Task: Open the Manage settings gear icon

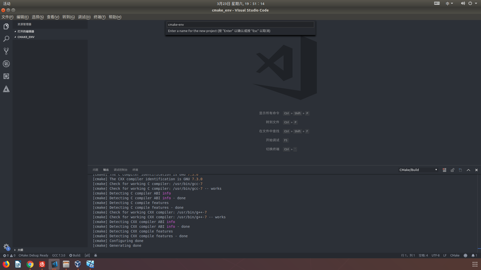Action: tap(6, 247)
